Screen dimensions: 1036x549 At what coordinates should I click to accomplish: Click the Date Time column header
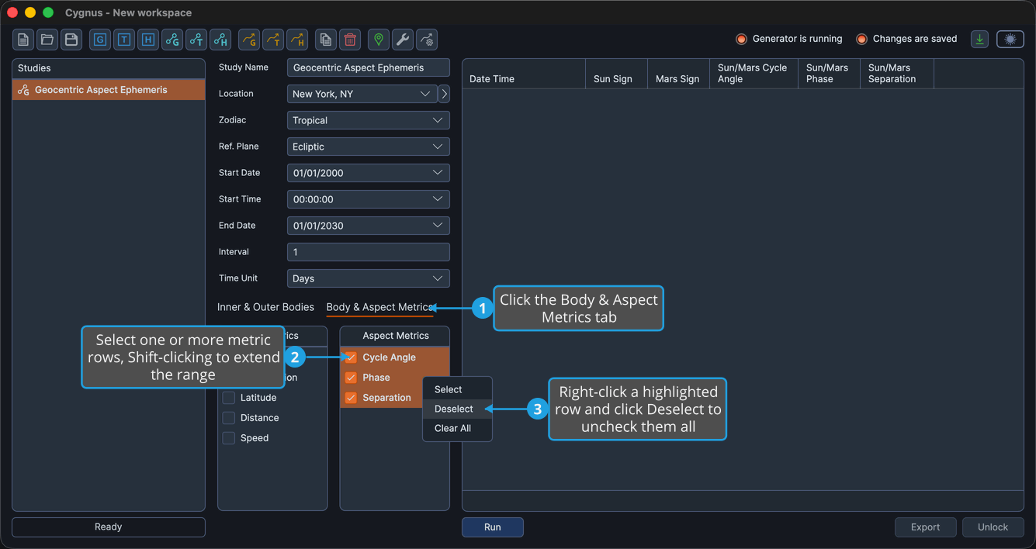[x=524, y=74]
